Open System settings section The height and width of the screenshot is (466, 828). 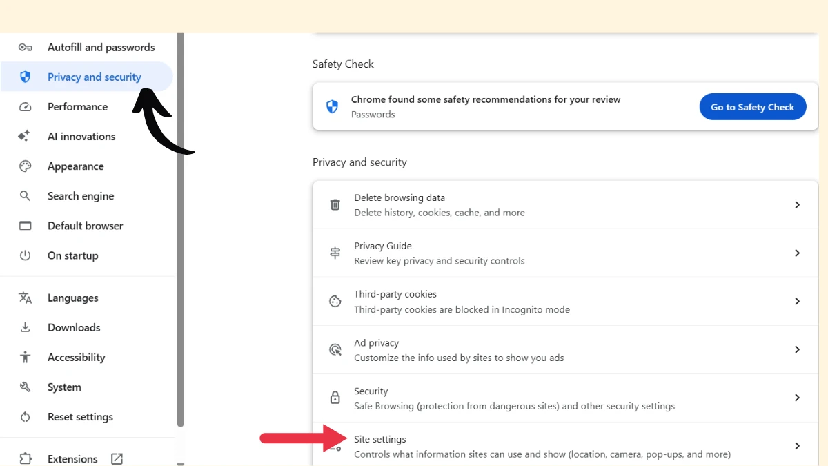(86, 387)
